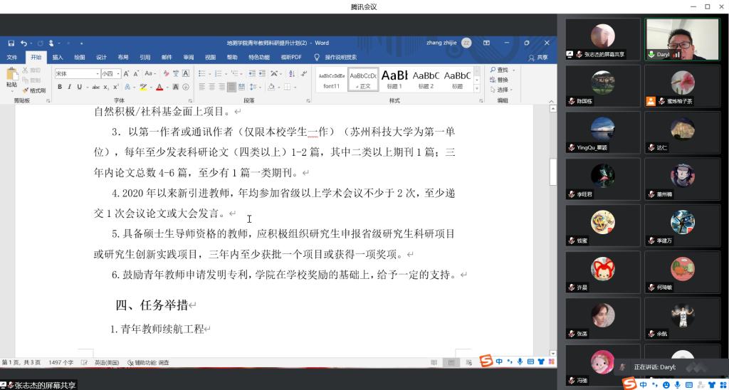Viewport: 729px width, 390px height.
Task: Open the Paragraph dialog launcher
Action: point(308,101)
